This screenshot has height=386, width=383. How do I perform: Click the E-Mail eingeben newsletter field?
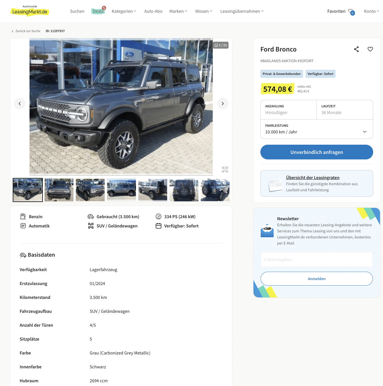pos(317,260)
